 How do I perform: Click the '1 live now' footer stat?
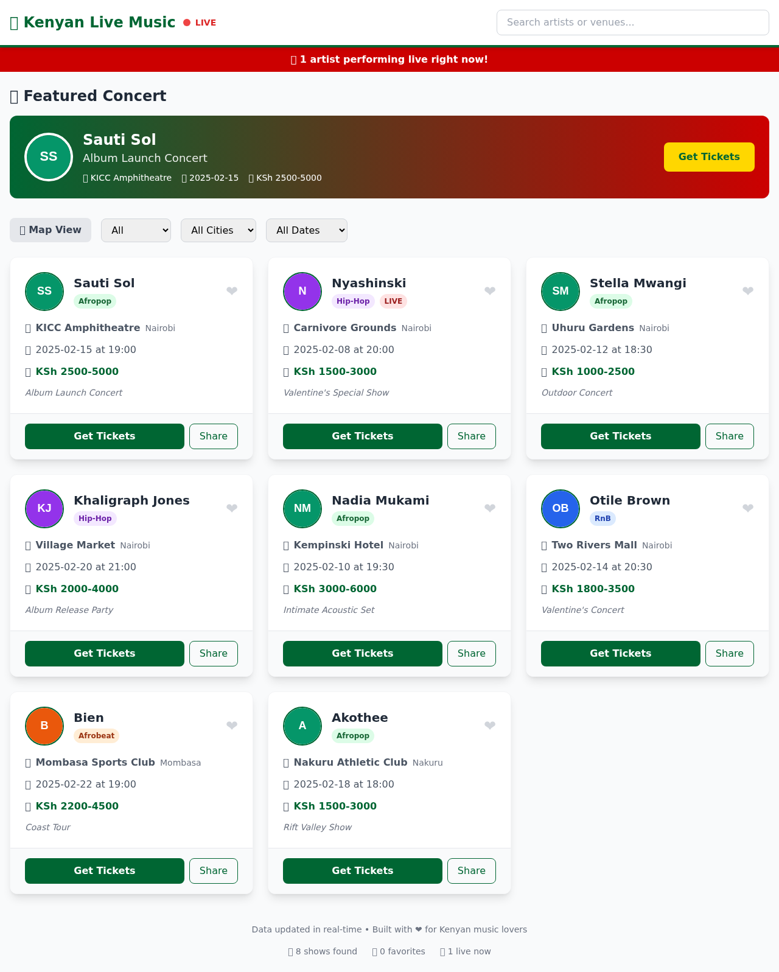[466, 951]
